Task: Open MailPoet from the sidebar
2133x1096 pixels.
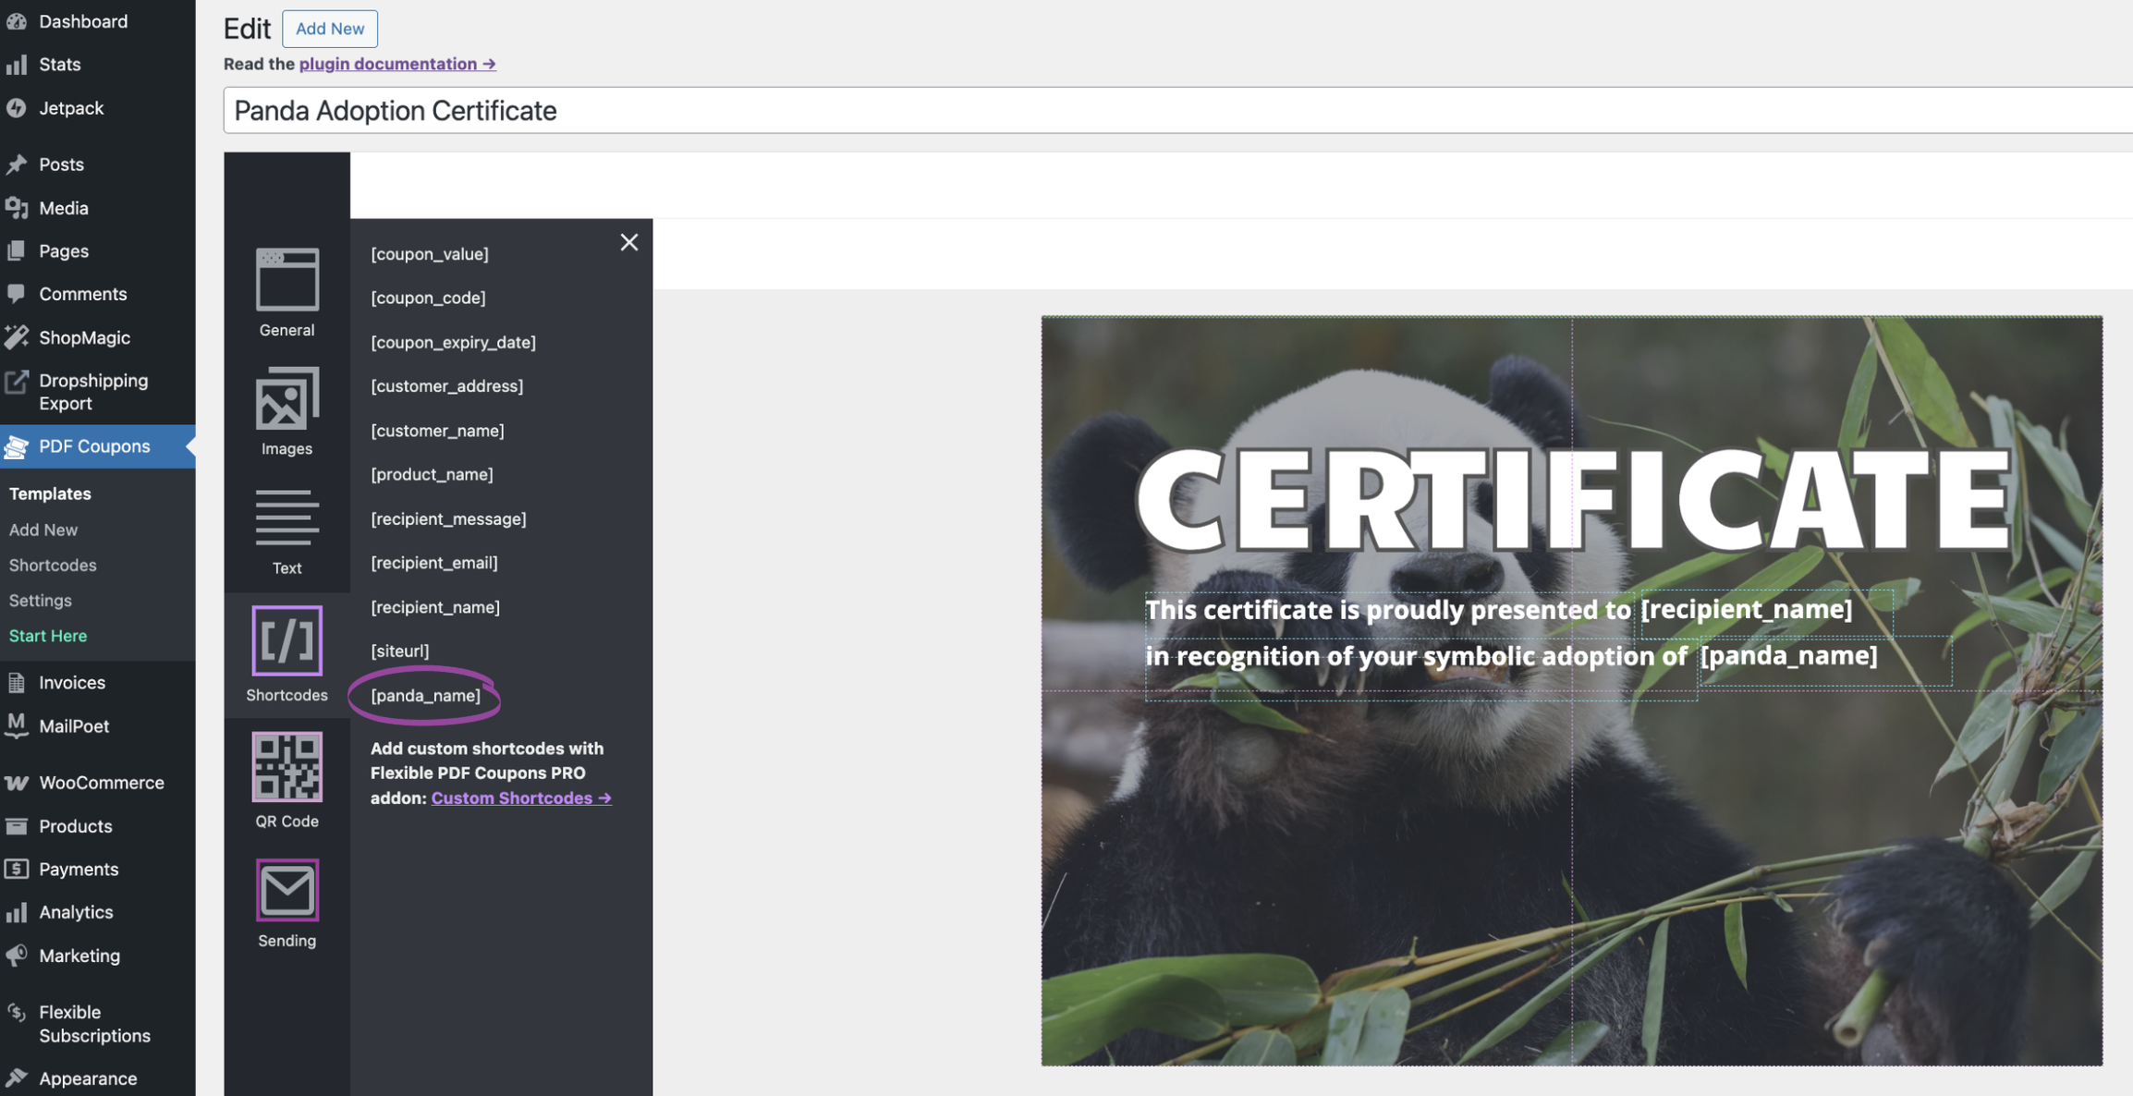Action: 75,726
